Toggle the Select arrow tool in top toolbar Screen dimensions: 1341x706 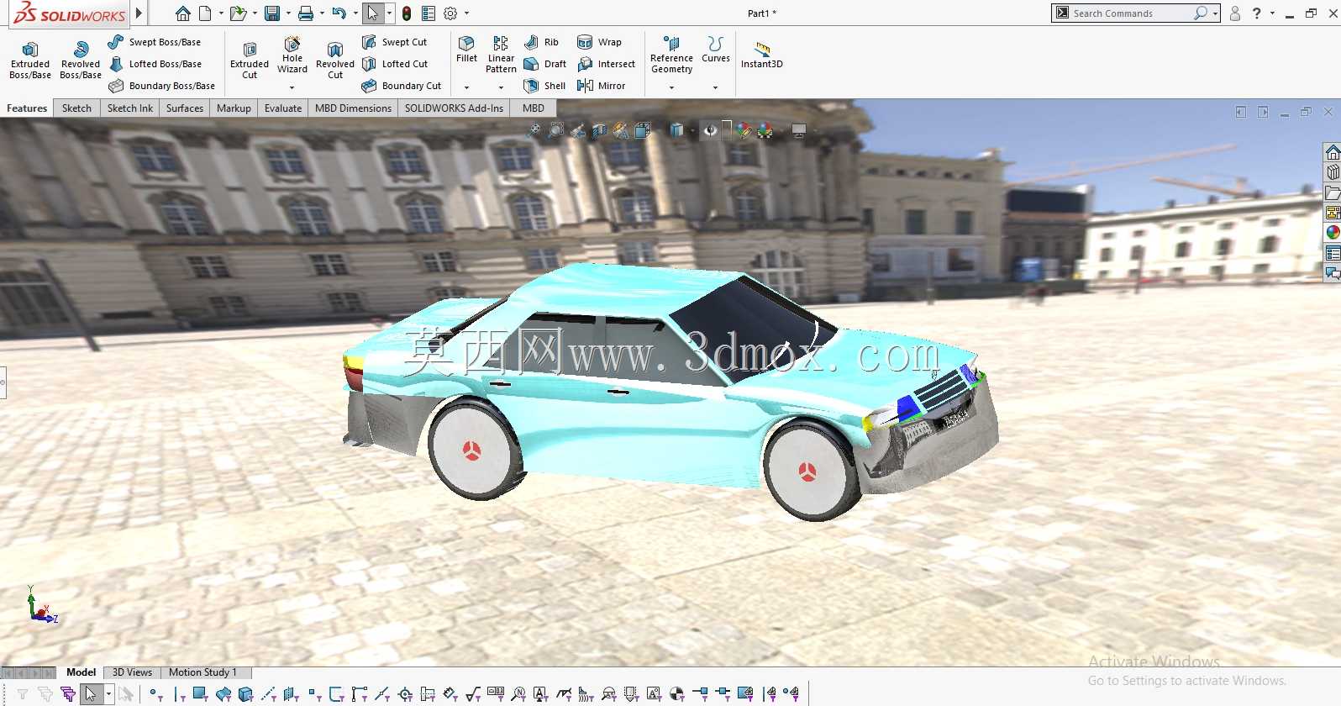[x=373, y=13]
